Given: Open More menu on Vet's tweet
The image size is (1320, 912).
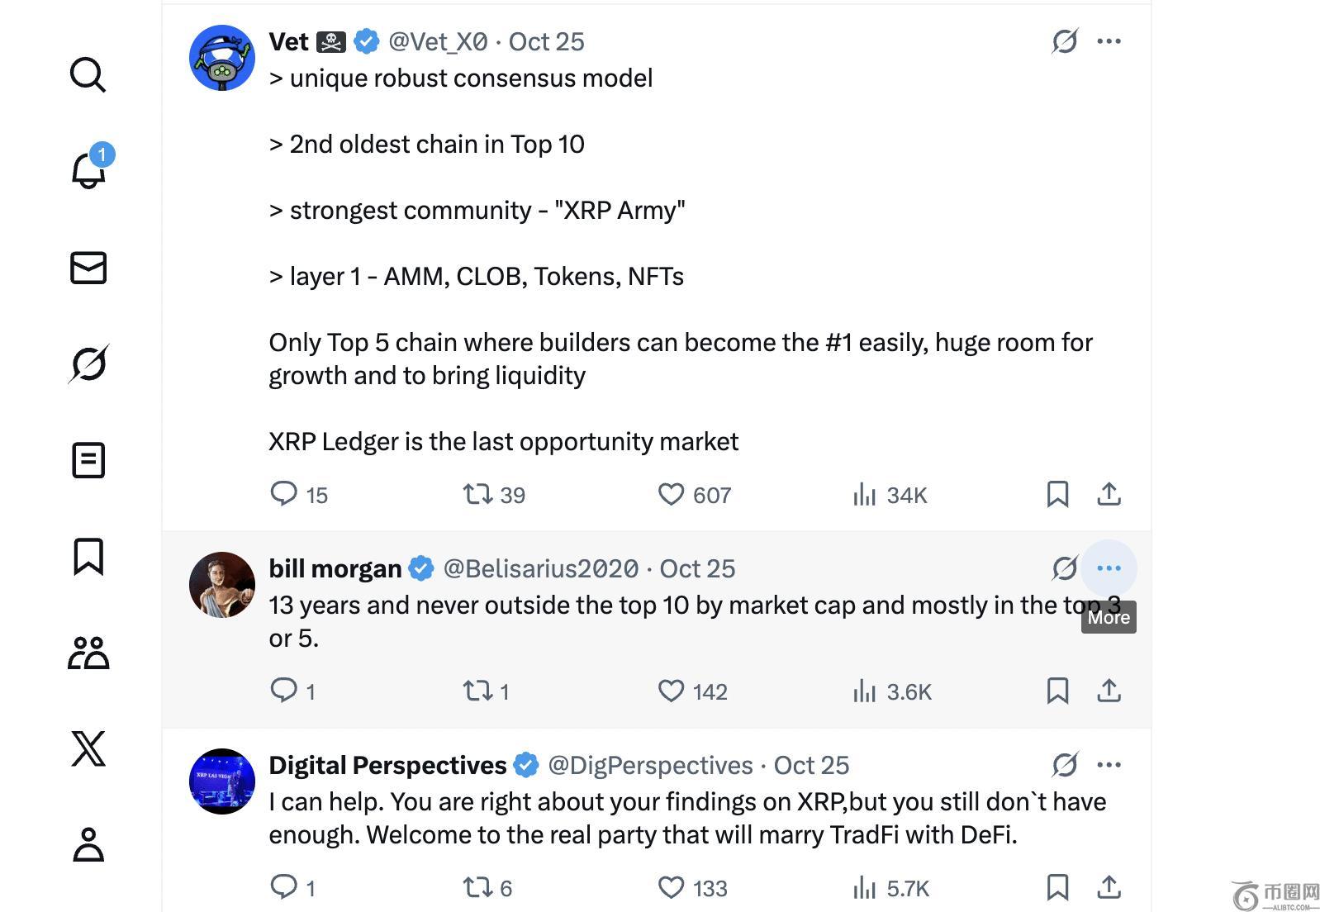Looking at the screenshot, I should click(x=1109, y=41).
